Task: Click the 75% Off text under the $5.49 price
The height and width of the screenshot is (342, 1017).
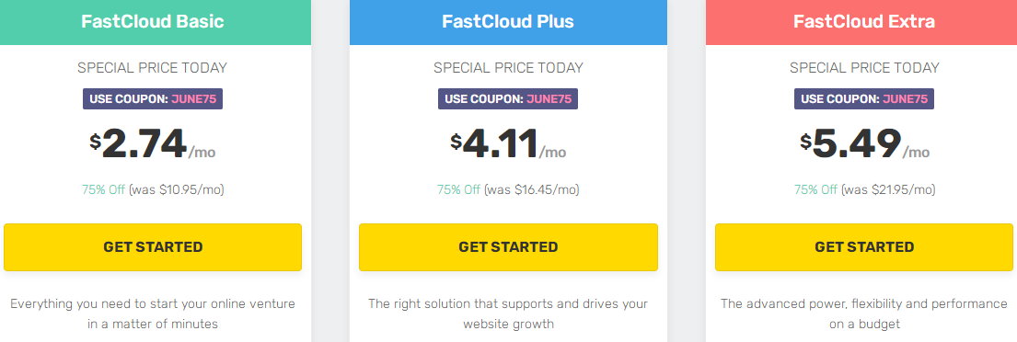Action: coord(815,189)
